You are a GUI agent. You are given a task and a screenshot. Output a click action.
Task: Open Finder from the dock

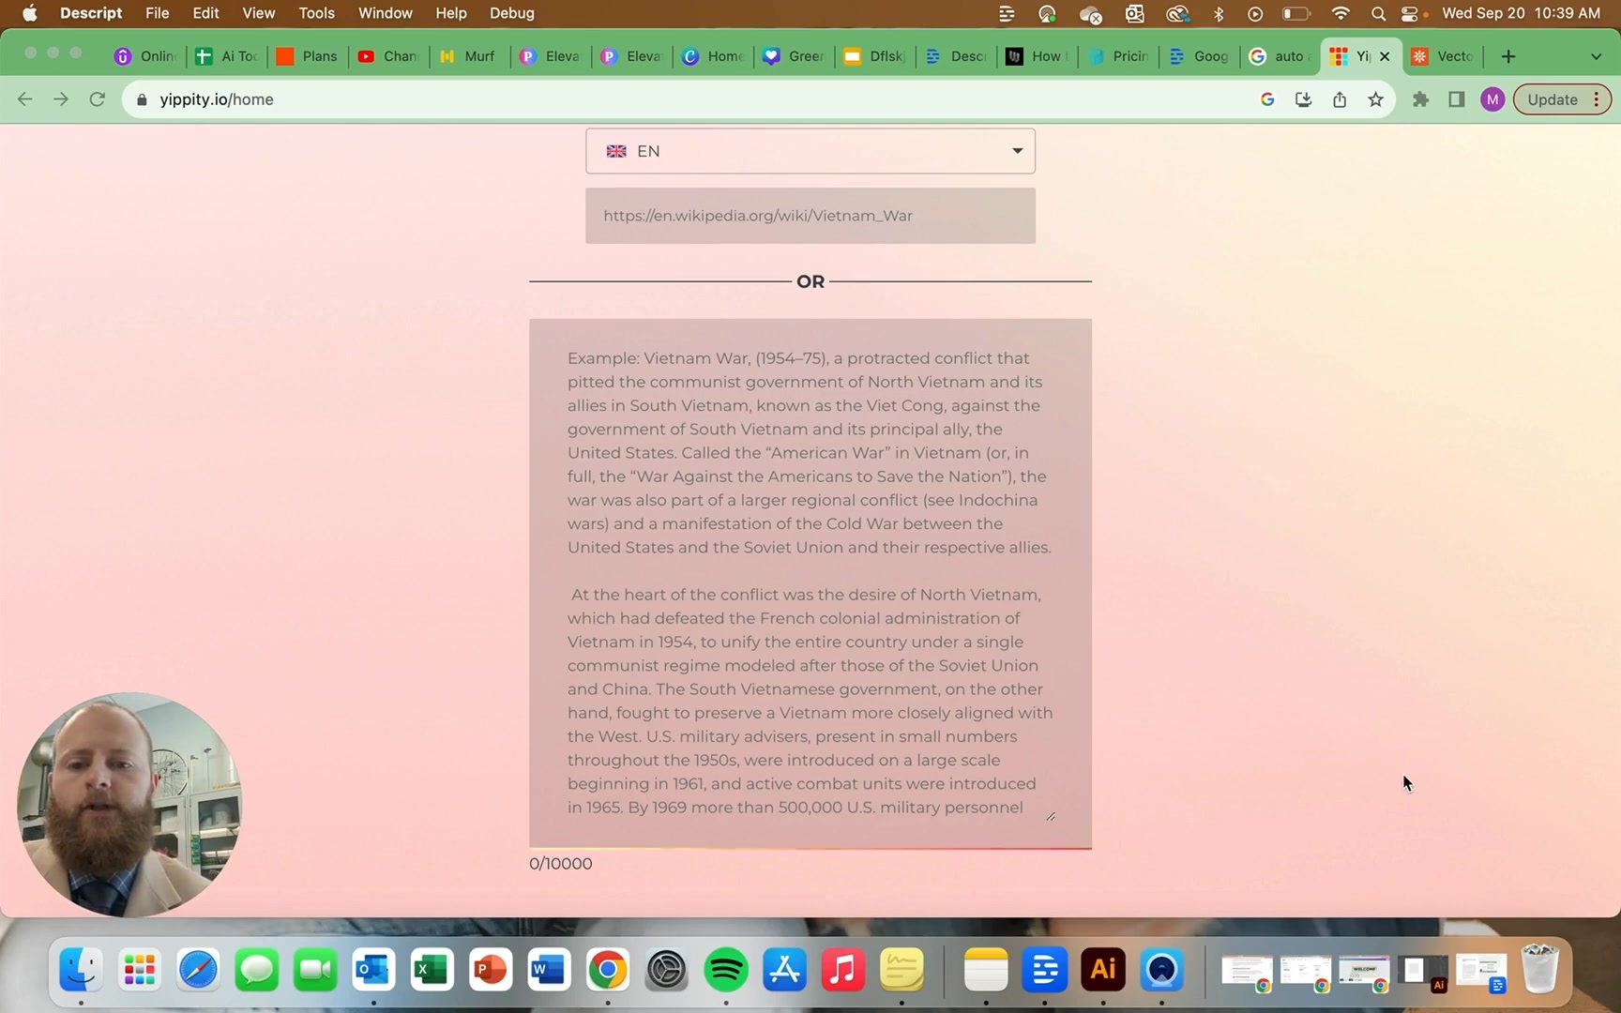81,970
